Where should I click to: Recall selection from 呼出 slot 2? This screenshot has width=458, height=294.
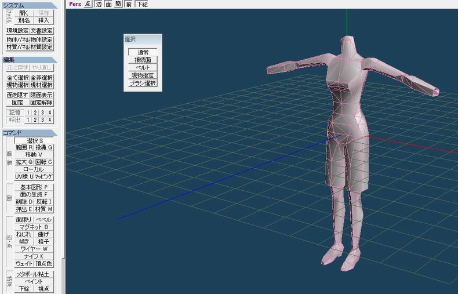tap(35, 120)
